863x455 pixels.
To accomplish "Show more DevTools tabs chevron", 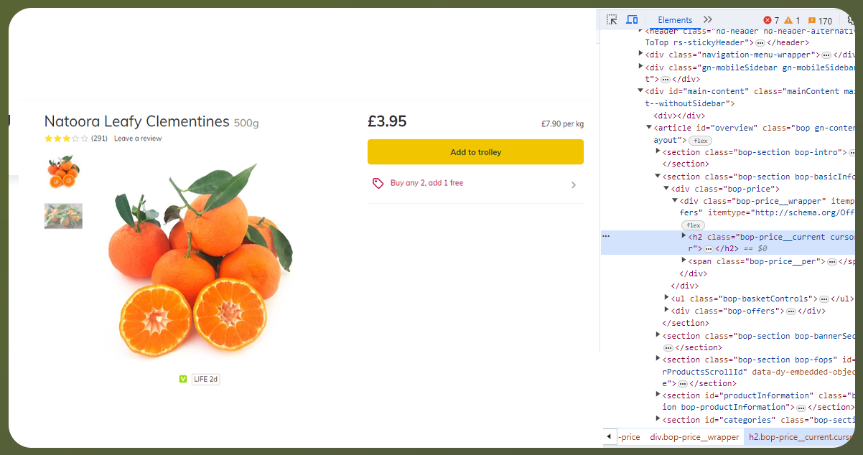I will pyautogui.click(x=708, y=20).
